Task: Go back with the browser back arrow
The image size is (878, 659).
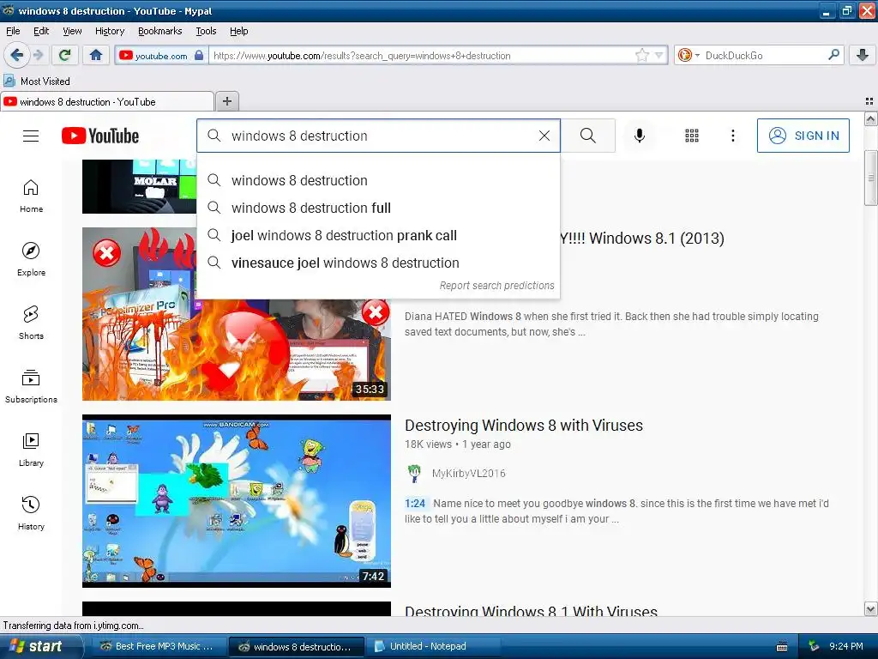Action: click(x=16, y=55)
